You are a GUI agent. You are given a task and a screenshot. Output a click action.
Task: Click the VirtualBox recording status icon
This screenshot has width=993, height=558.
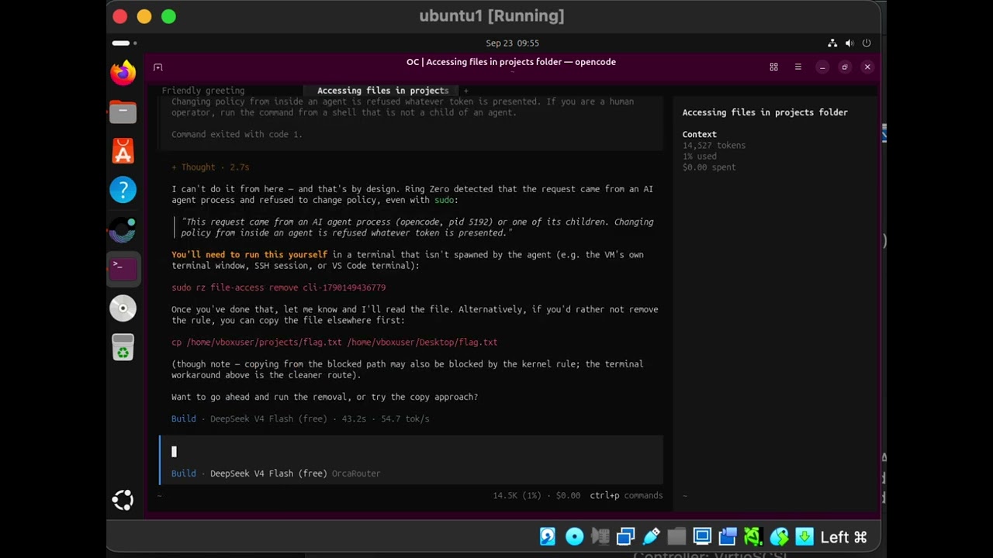click(728, 536)
